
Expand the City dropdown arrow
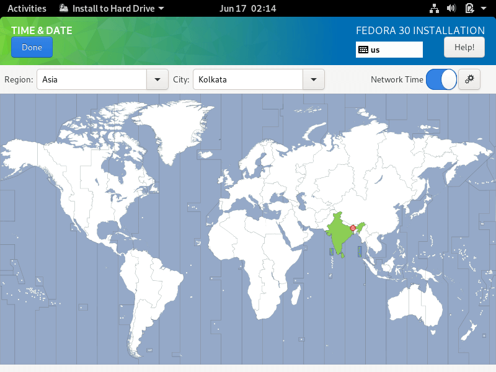[x=314, y=79]
